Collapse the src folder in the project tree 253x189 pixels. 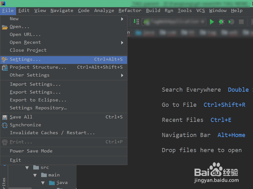27,167
